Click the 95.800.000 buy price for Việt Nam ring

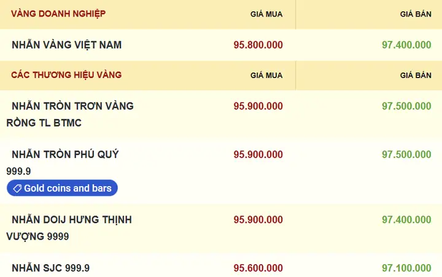pyautogui.click(x=258, y=45)
